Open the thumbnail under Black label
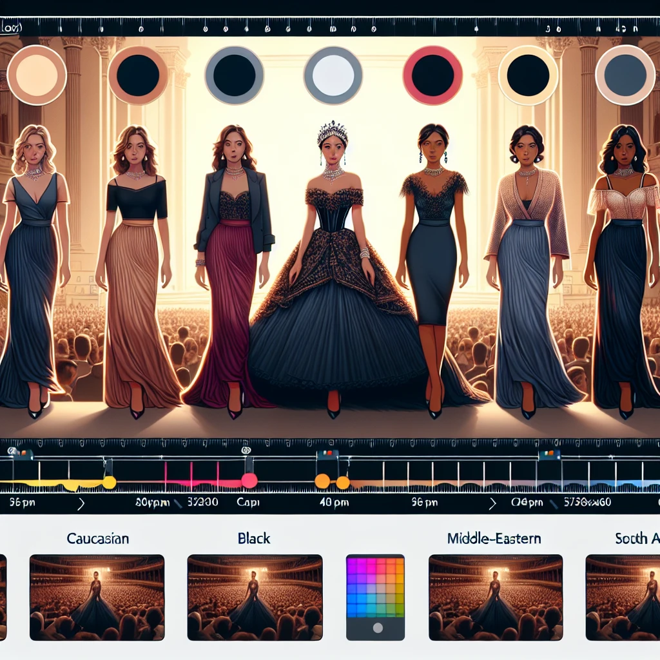This screenshot has width=660, height=660. tap(255, 597)
